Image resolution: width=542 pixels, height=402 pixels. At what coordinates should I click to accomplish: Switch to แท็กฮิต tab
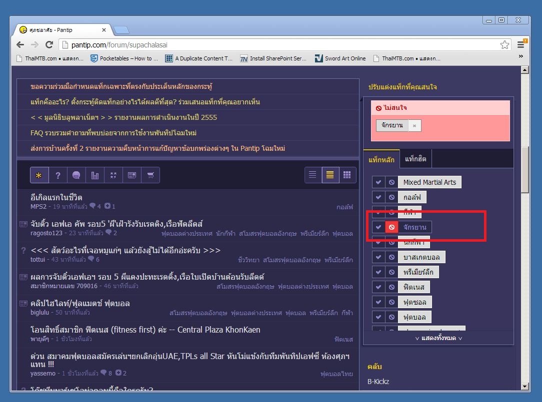(415, 159)
